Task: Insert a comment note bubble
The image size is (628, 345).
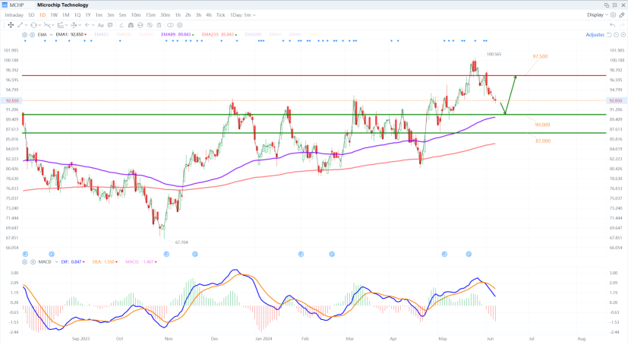Action: (110, 25)
